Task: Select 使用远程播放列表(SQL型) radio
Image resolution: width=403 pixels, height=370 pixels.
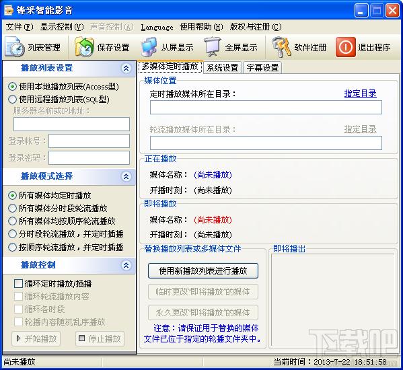Action: point(12,99)
